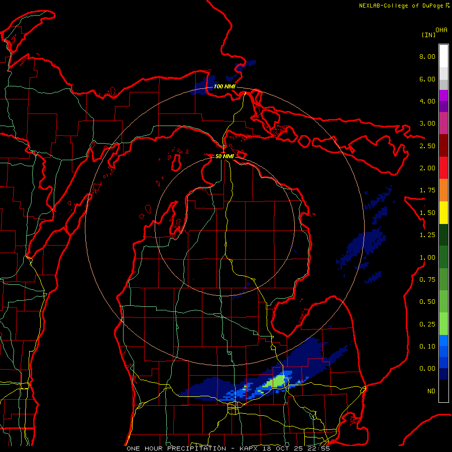
Task: Pick the bright red swatch in the legend
Action: [x=443, y=168]
